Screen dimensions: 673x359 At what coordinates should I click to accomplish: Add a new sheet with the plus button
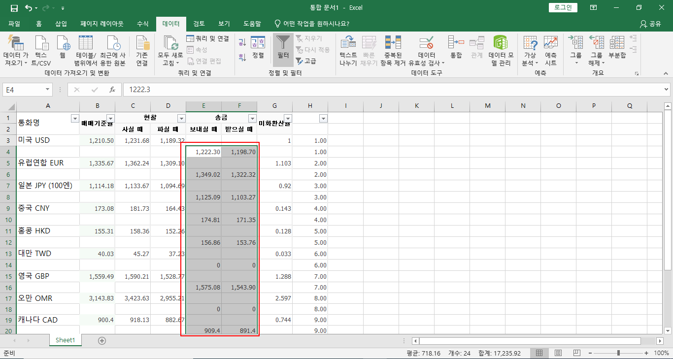click(102, 340)
